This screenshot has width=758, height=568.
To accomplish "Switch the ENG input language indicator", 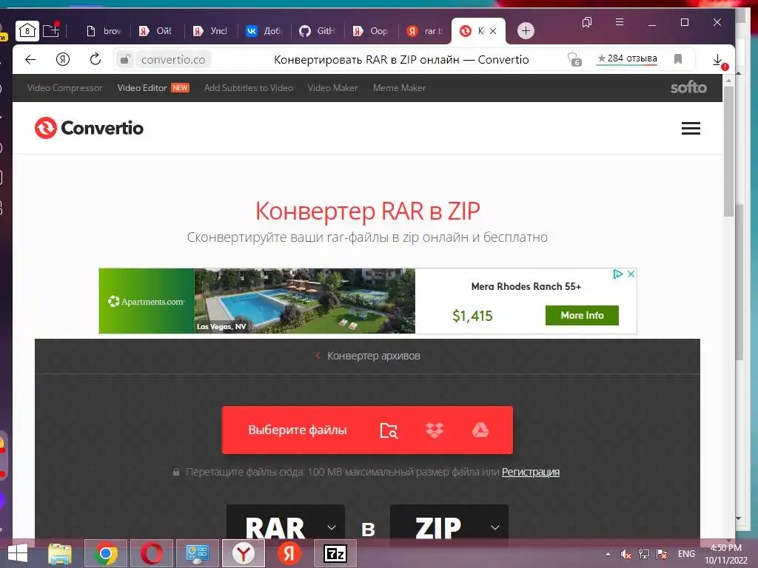I will pyautogui.click(x=686, y=554).
